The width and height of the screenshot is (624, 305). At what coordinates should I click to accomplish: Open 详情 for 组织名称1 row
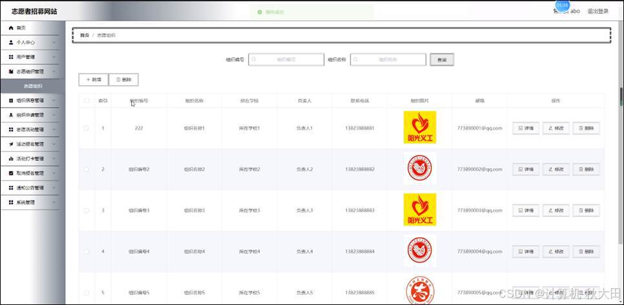(x=526, y=128)
